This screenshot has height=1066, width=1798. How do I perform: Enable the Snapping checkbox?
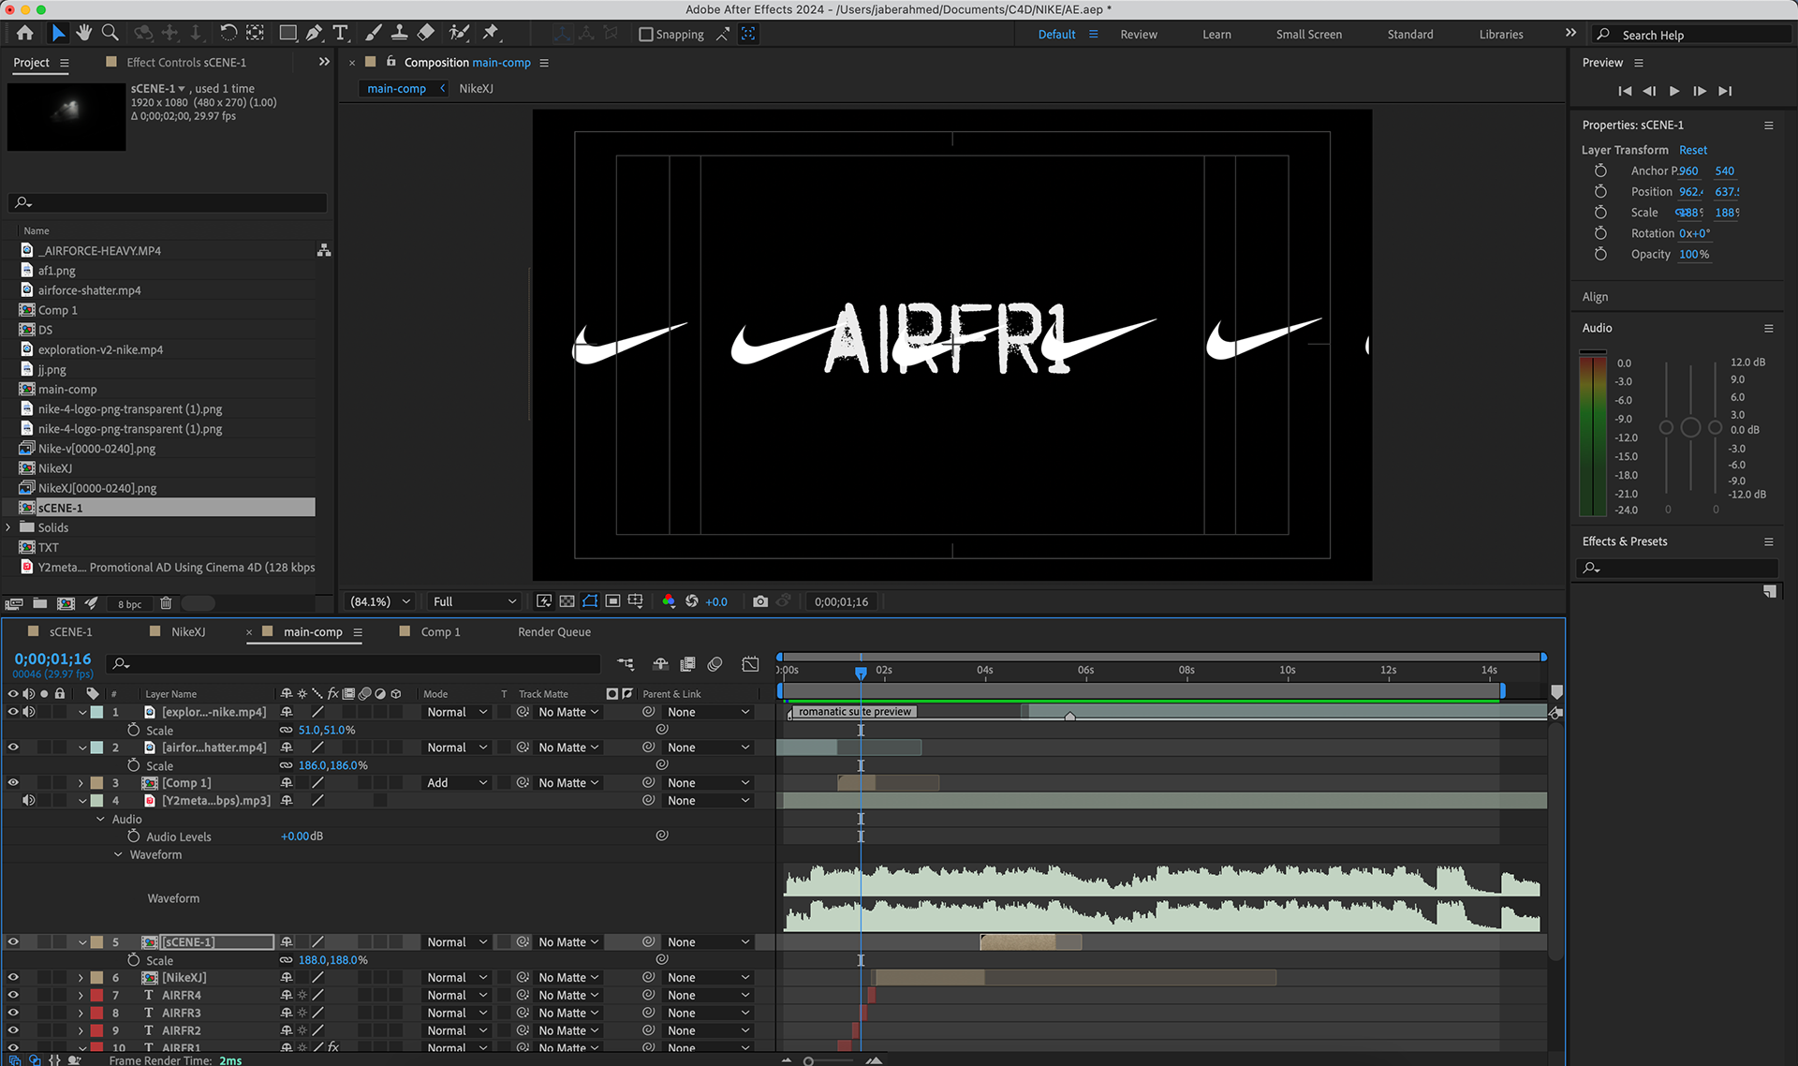pos(646,34)
